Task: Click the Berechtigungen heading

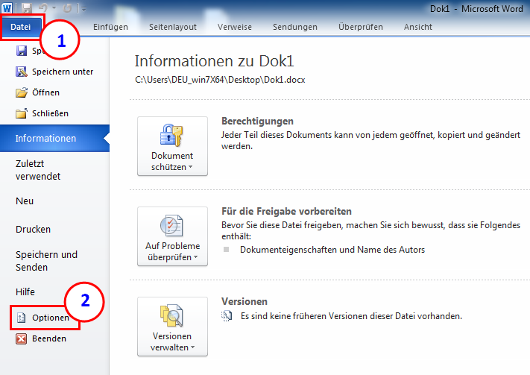Action: 257,121
